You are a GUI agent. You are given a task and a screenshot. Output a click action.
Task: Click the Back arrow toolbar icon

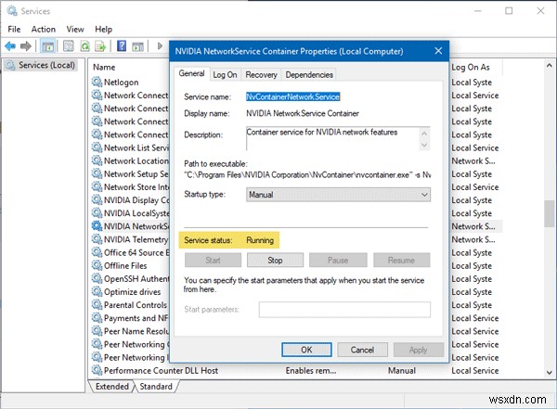click(x=10, y=46)
